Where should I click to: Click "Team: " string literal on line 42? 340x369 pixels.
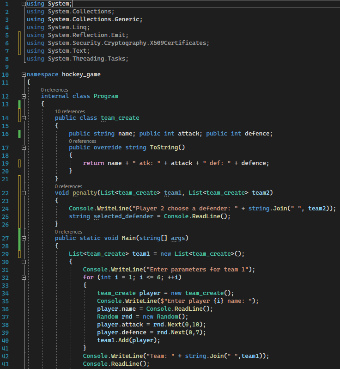coord(160,356)
